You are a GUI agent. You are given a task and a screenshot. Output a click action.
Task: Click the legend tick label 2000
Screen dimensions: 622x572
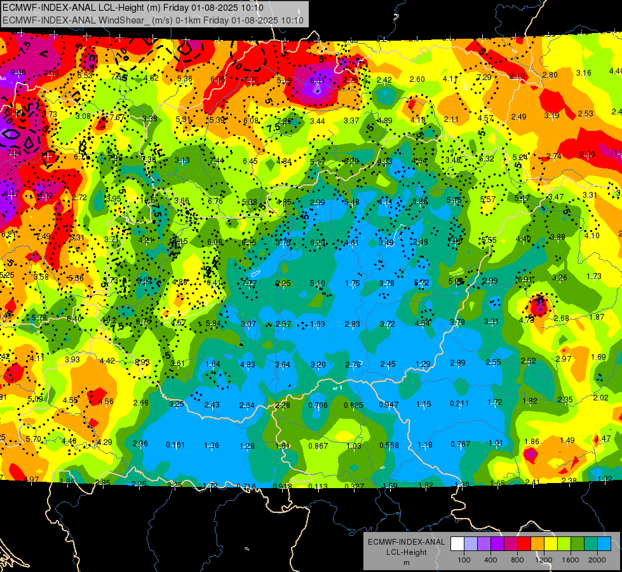pyautogui.click(x=597, y=560)
